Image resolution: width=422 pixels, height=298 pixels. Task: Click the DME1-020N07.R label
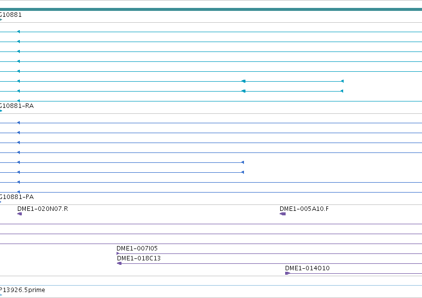coord(43,209)
